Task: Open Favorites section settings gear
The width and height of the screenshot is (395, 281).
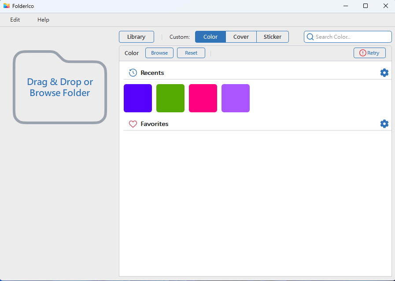Action: coord(384,124)
